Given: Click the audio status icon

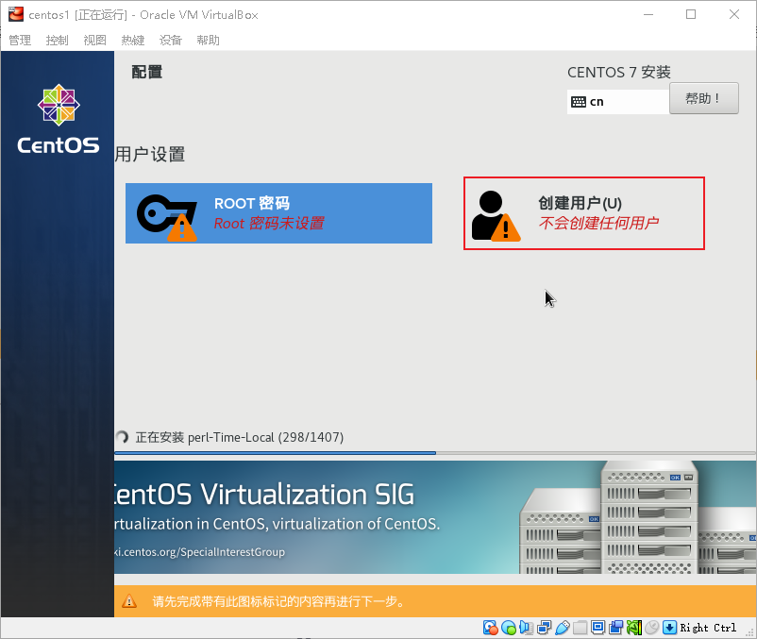Looking at the screenshot, I should pos(527,628).
